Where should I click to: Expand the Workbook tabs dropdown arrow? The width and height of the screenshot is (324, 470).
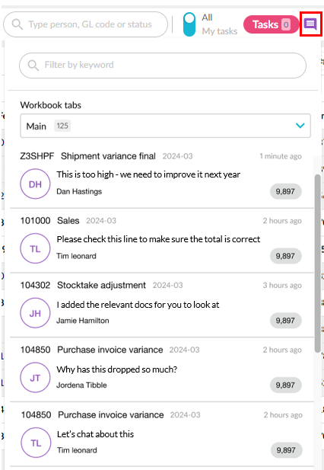click(300, 126)
